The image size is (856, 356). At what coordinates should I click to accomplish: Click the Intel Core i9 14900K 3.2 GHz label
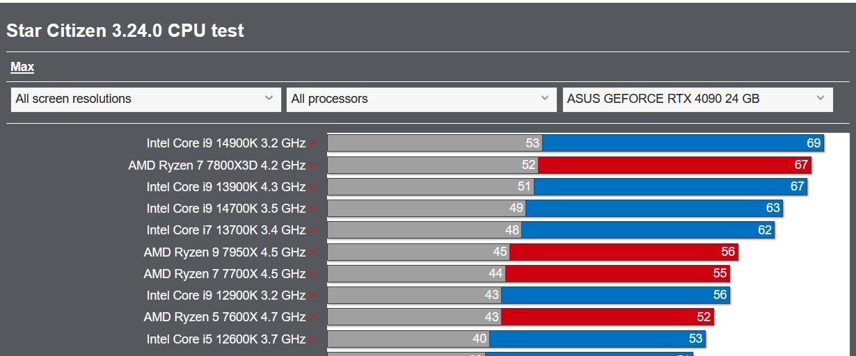click(226, 143)
